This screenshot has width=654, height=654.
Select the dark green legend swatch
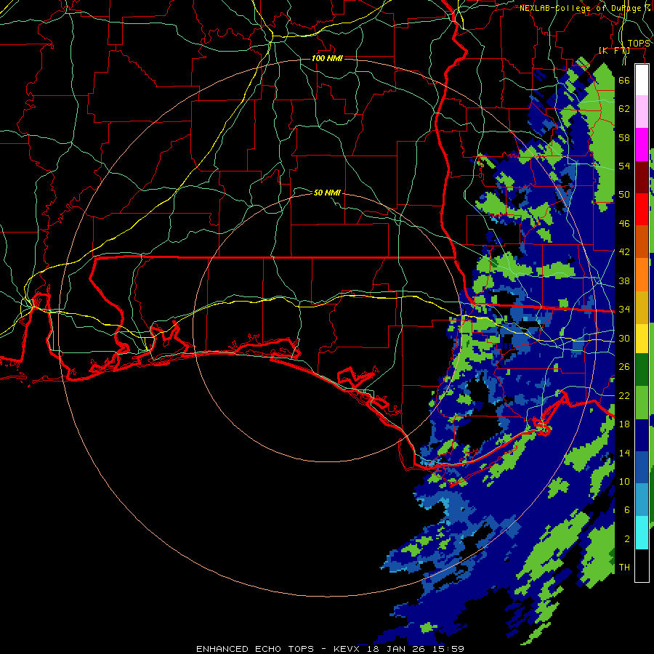[642, 370]
